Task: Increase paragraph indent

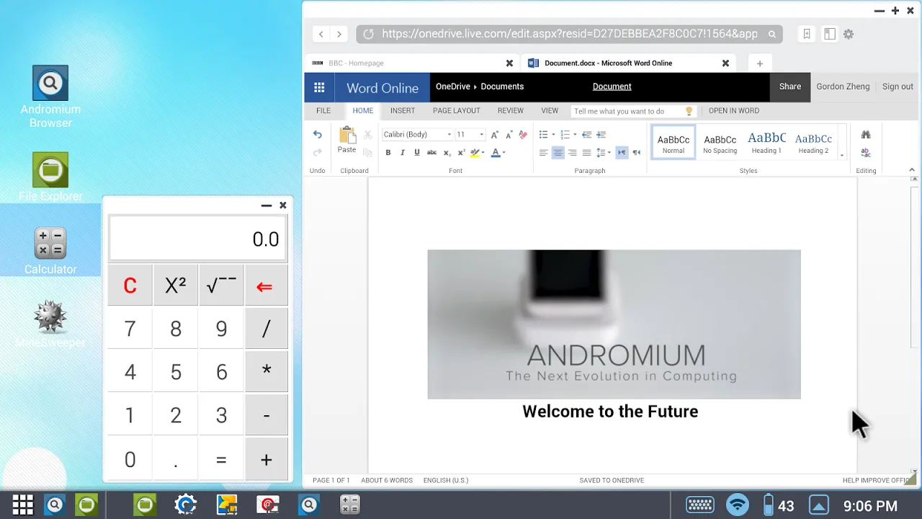Action: 601,135
